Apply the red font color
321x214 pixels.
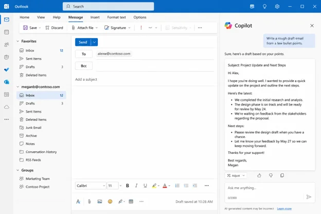coord(165,186)
